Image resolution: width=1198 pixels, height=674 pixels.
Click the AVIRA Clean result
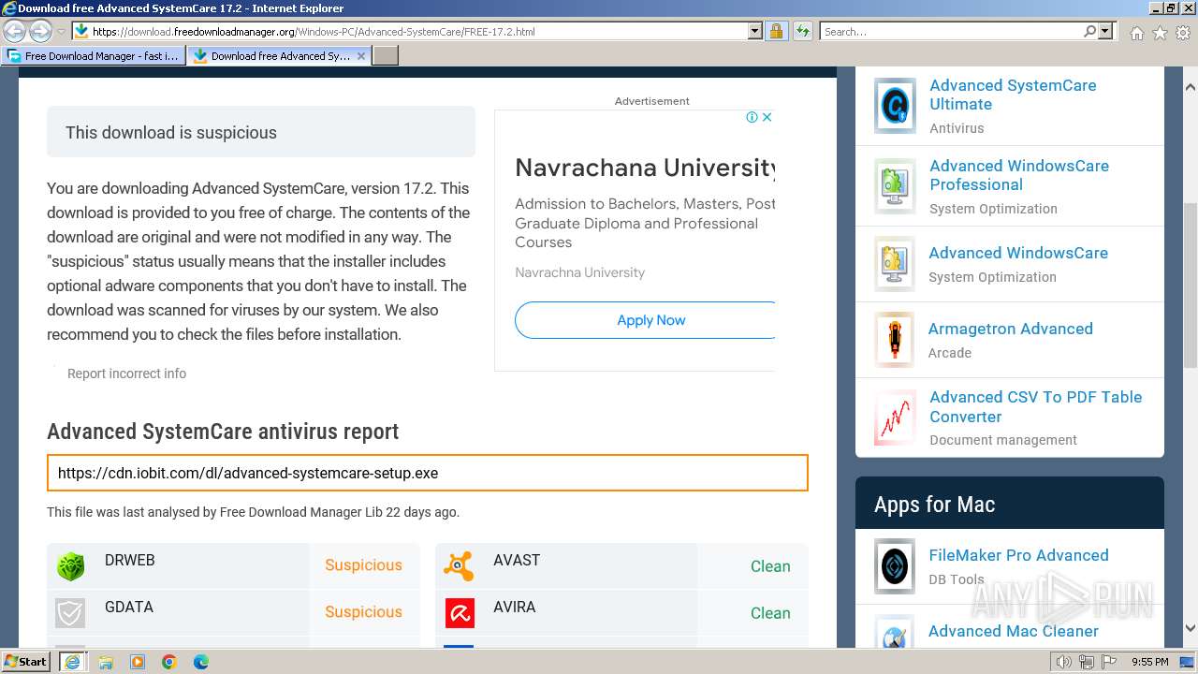770,613
